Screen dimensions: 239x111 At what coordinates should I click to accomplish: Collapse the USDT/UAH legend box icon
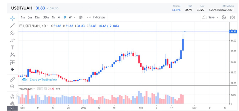coord(21,26)
